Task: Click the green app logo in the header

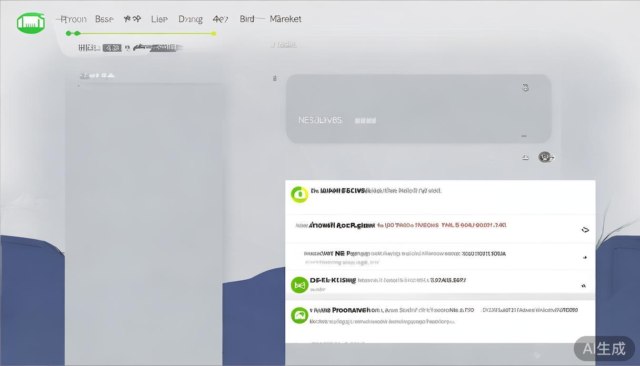Action: coord(31,23)
